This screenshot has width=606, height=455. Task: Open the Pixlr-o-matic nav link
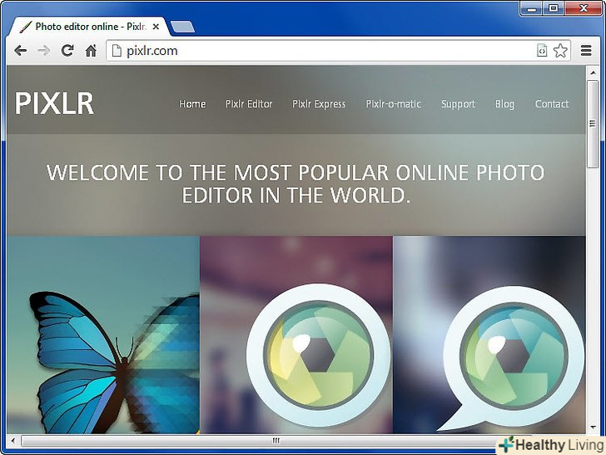click(394, 103)
